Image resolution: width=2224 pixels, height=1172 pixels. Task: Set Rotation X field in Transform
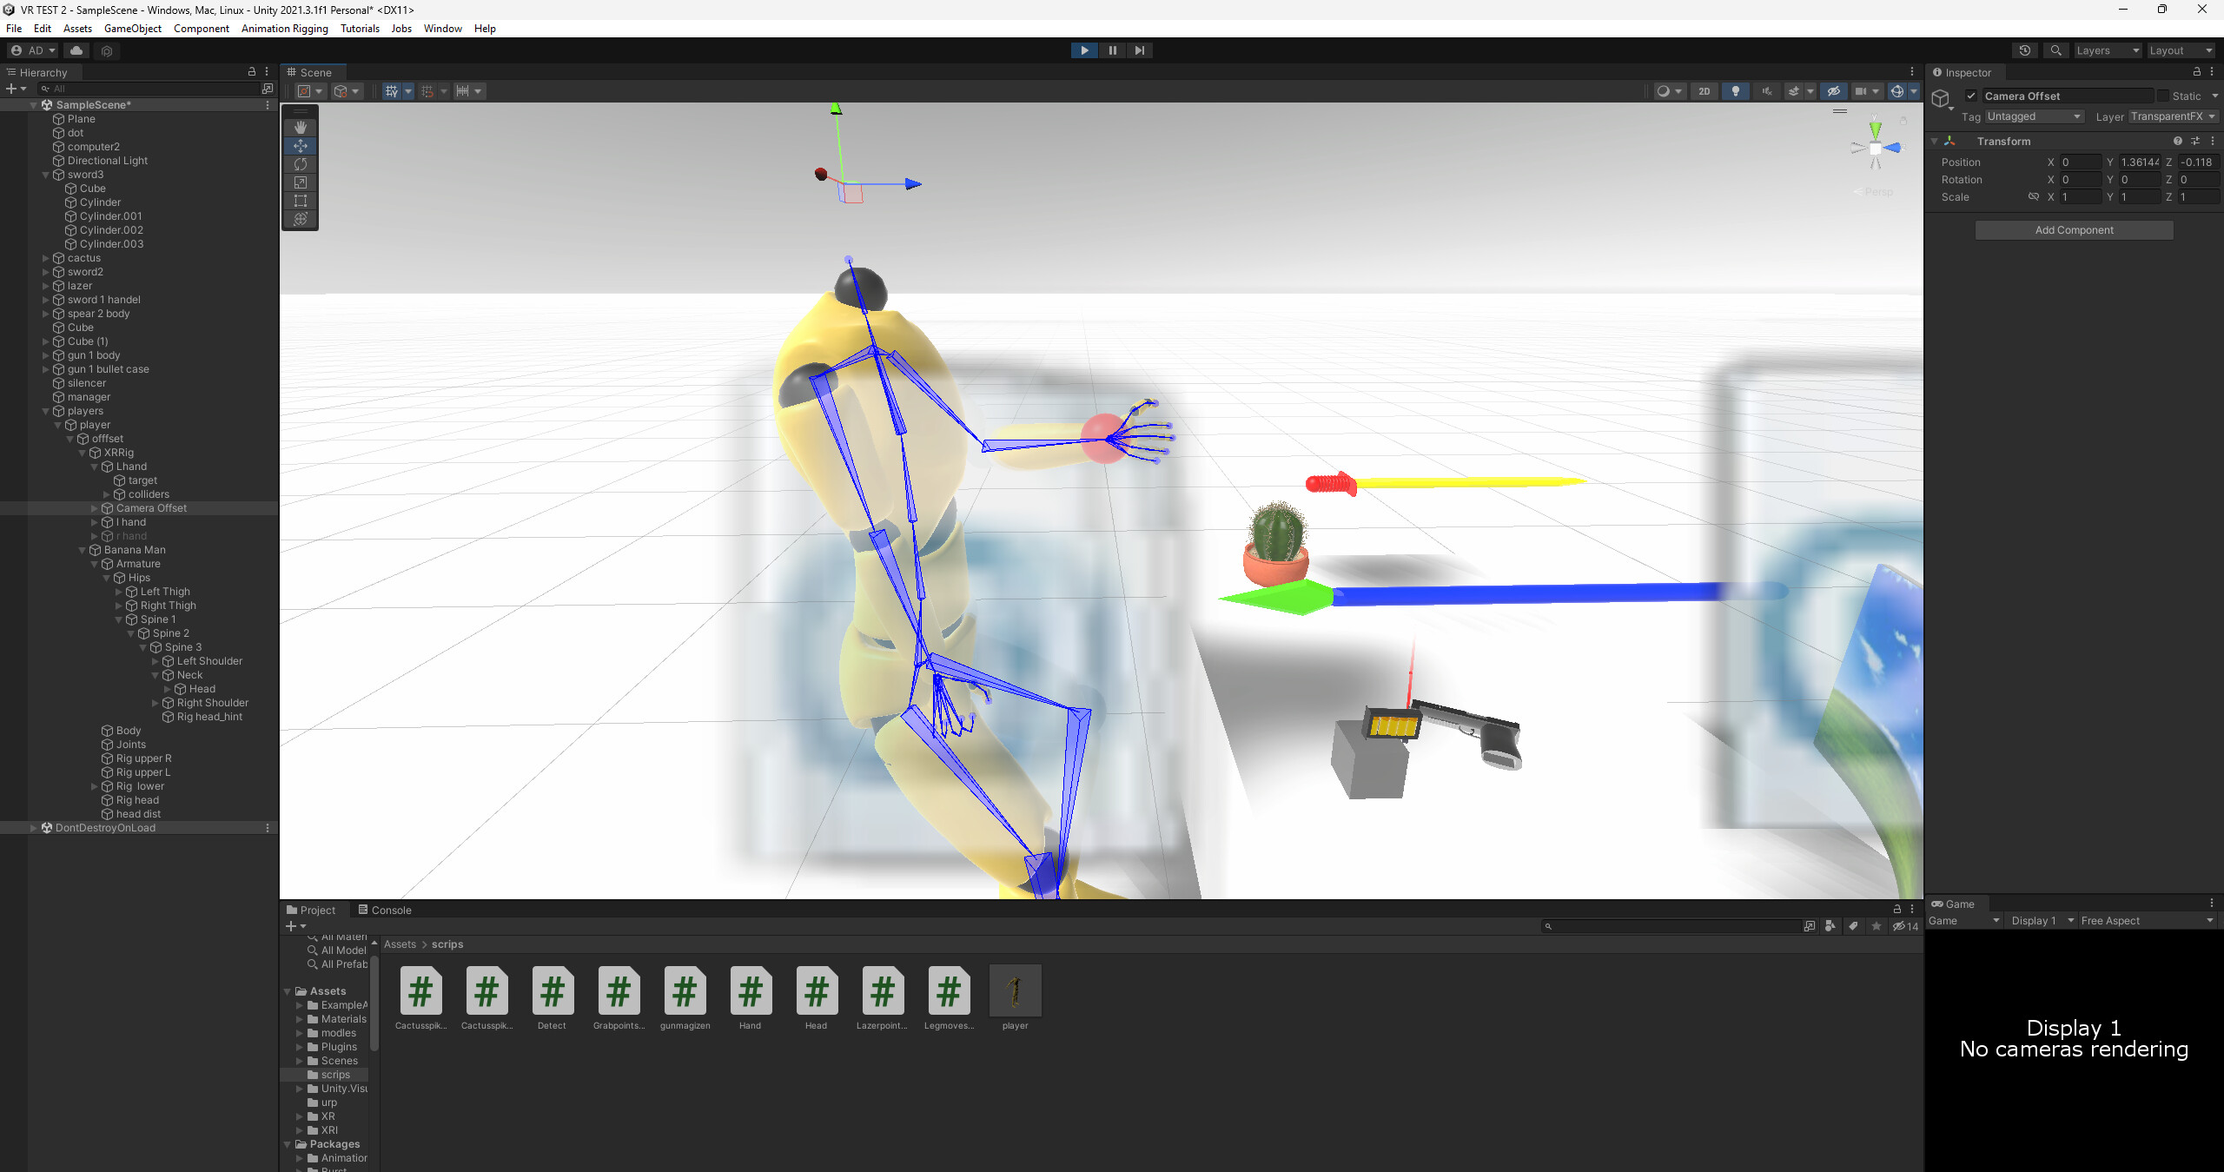[2081, 180]
